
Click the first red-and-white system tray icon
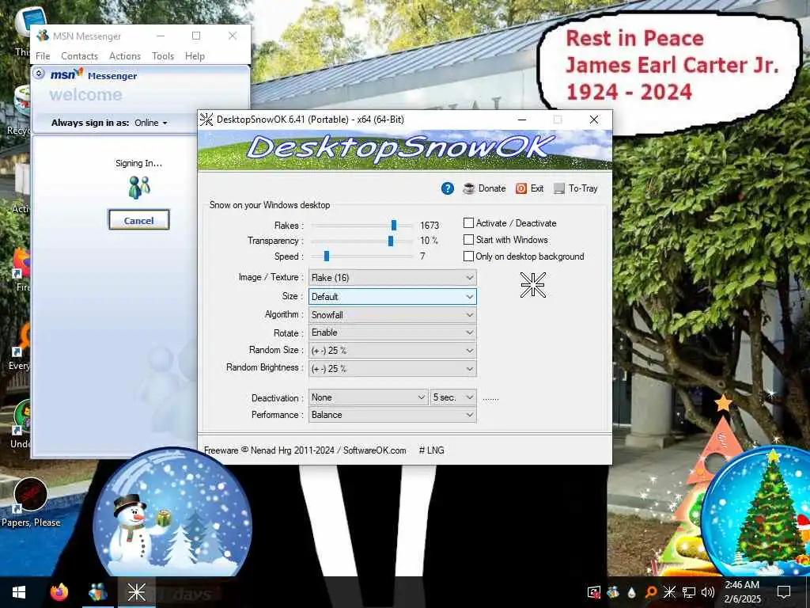click(x=594, y=592)
